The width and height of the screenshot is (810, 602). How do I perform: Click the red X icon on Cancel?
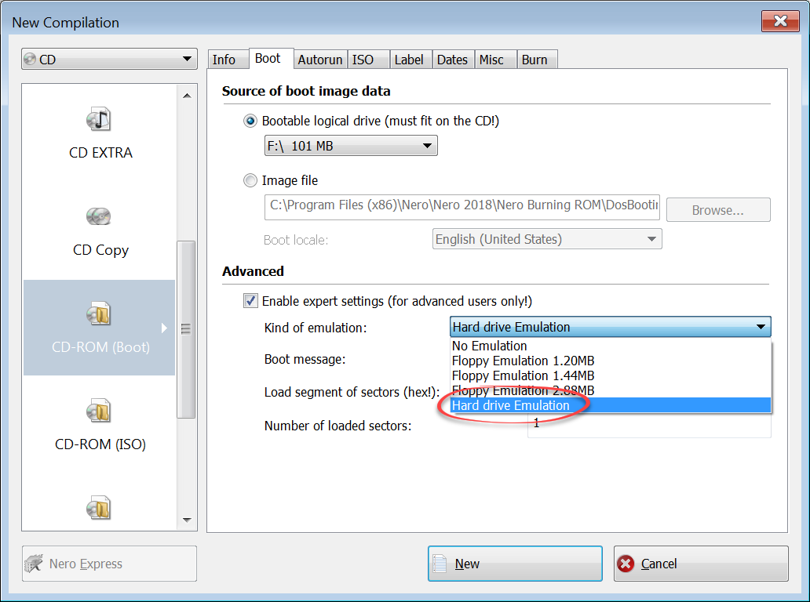coord(626,564)
